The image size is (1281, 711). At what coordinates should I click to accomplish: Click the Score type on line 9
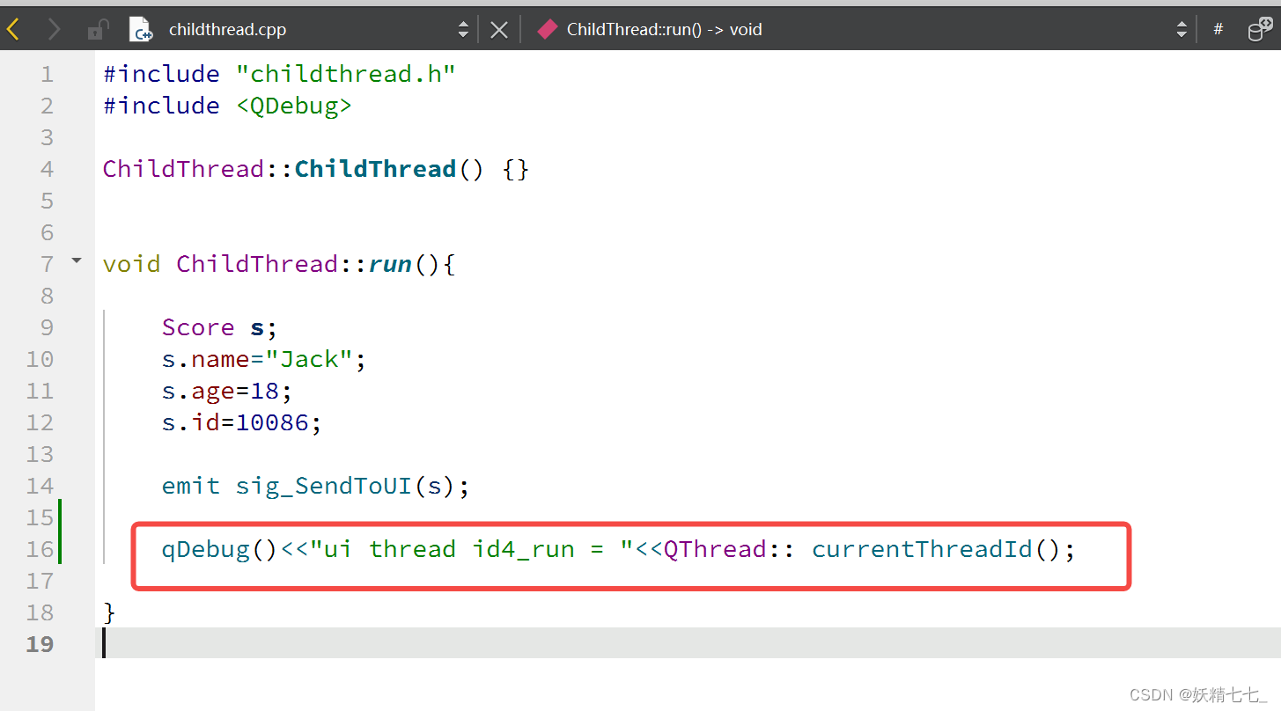click(198, 327)
